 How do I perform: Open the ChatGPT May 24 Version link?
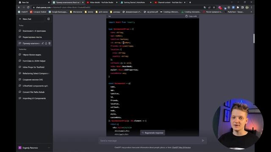[x=181, y=147]
